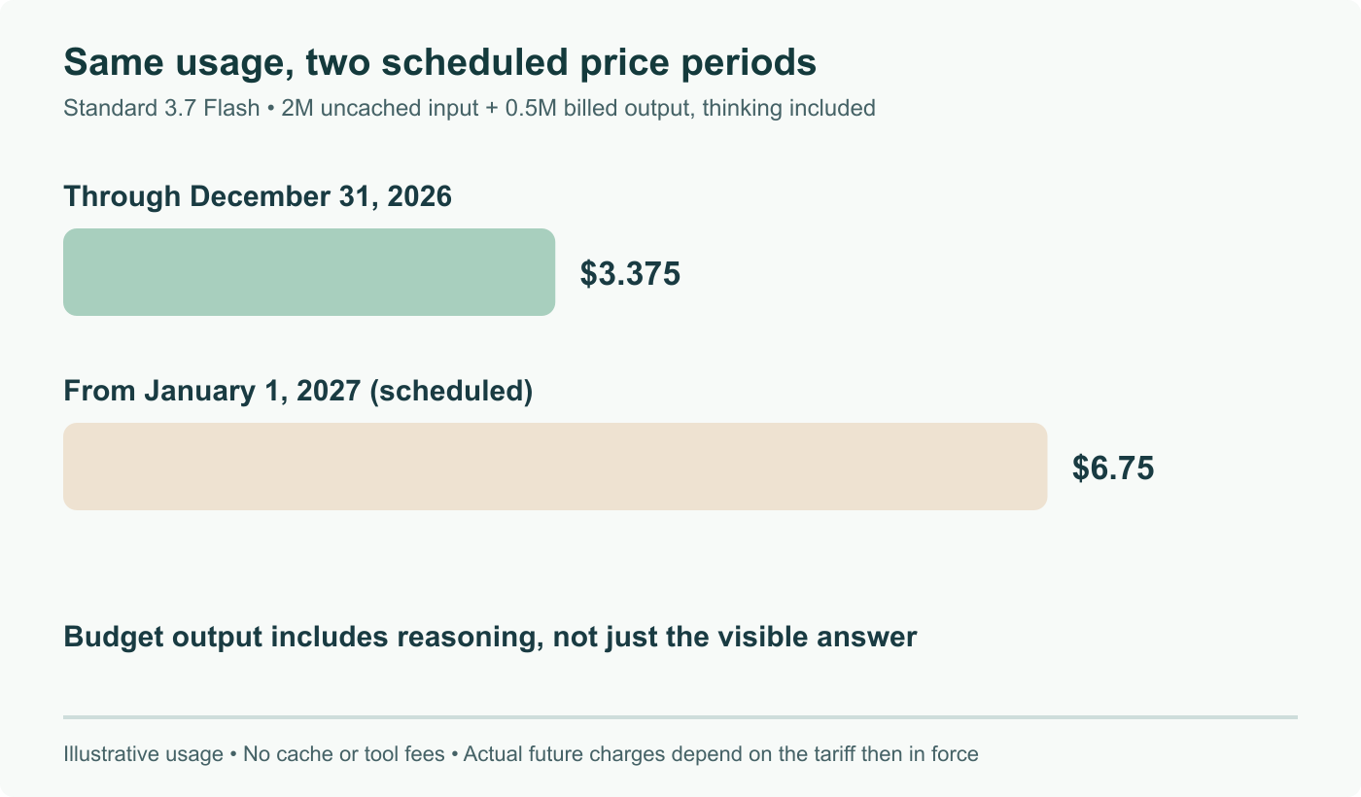Click 'Actual future charges depend' footnote text
This screenshot has height=797, width=1361.
coord(595,754)
